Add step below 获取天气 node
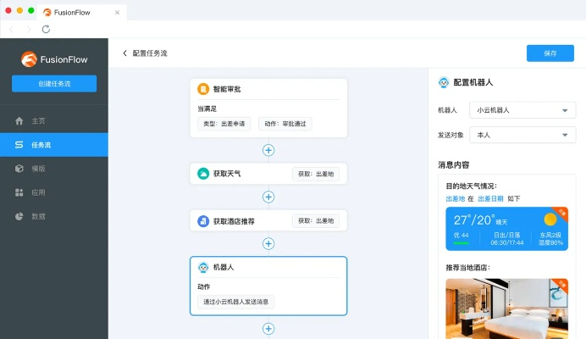The width and height of the screenshot is (586, 339). (268, 197)
